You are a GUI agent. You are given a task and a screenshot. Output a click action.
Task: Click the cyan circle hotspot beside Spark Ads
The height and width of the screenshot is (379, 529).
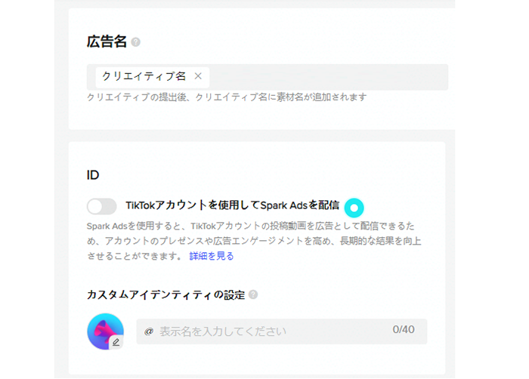(354, 208)
